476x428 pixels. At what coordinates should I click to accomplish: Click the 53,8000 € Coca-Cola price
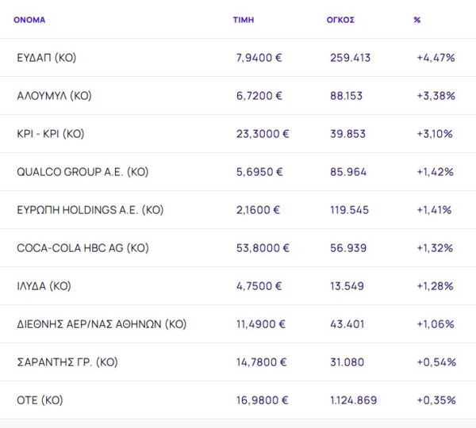(x=263, y=248)
